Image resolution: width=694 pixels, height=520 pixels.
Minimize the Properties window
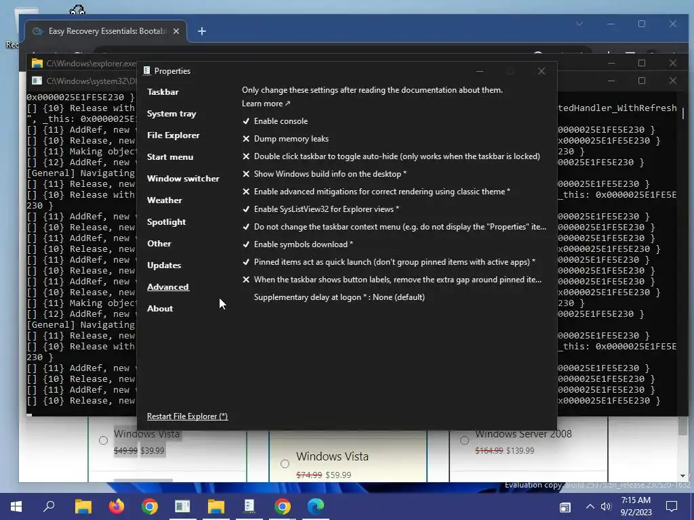pos(480,71)
